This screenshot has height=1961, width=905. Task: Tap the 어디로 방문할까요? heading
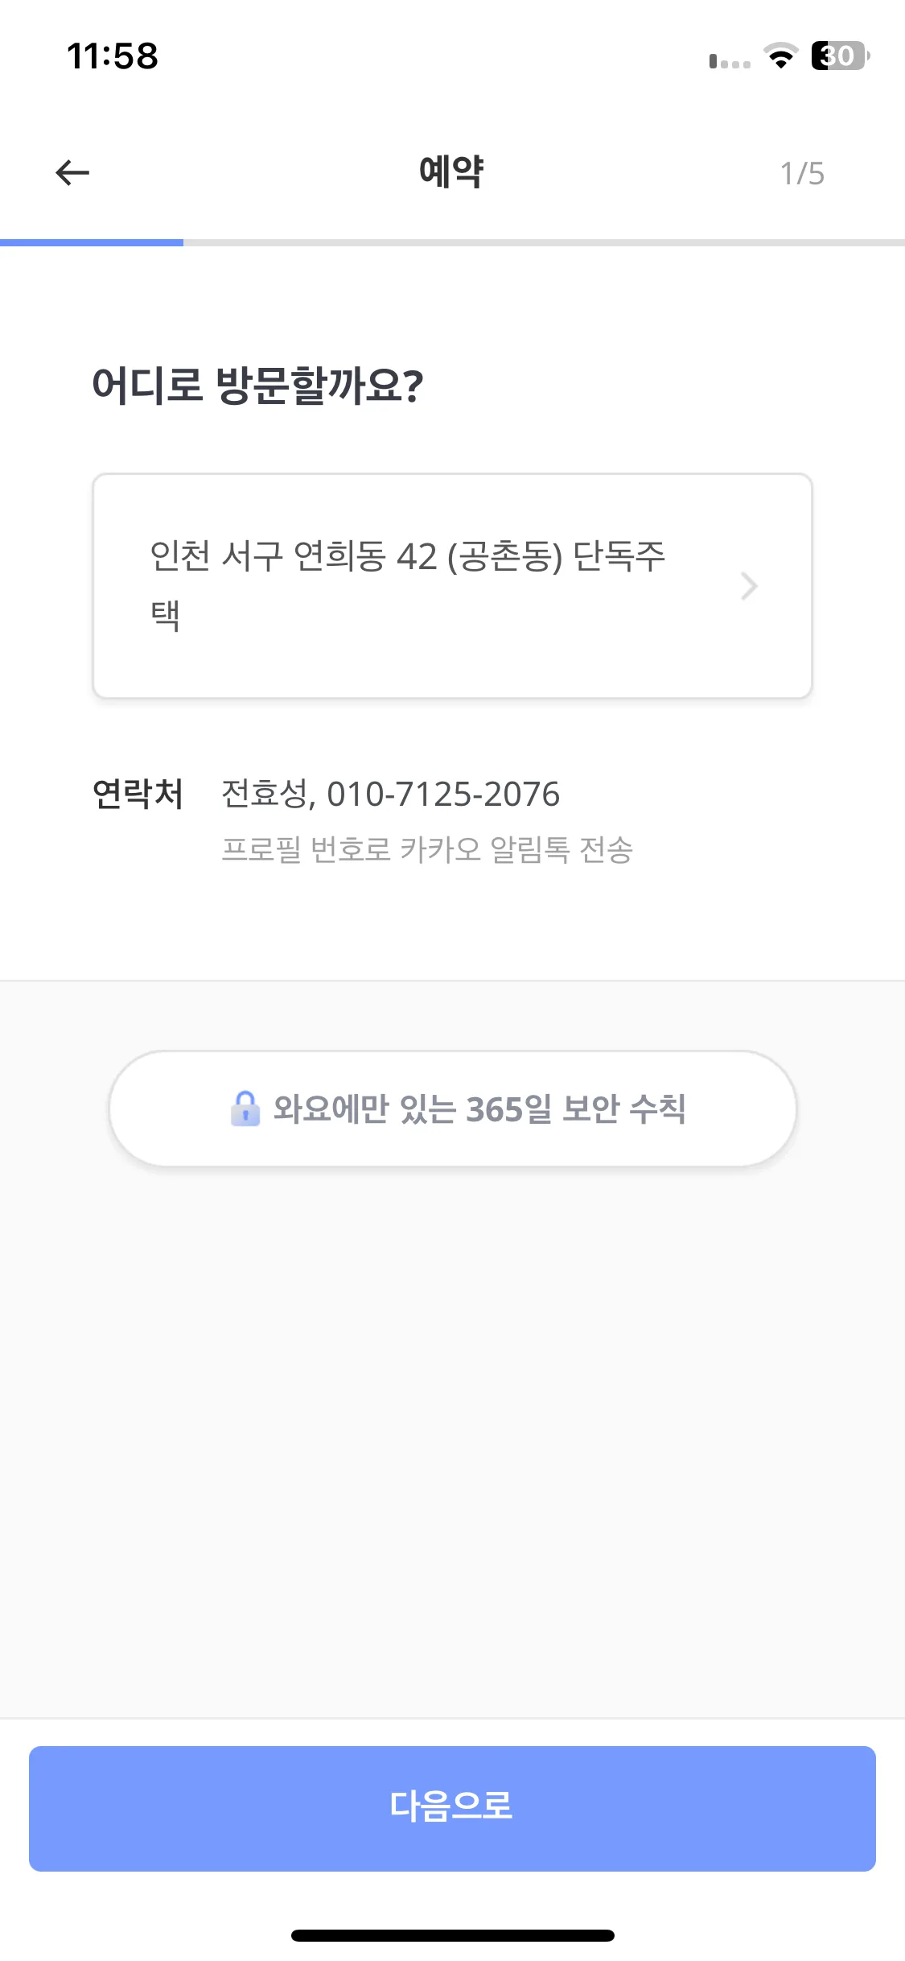click(x=257, y=385)
